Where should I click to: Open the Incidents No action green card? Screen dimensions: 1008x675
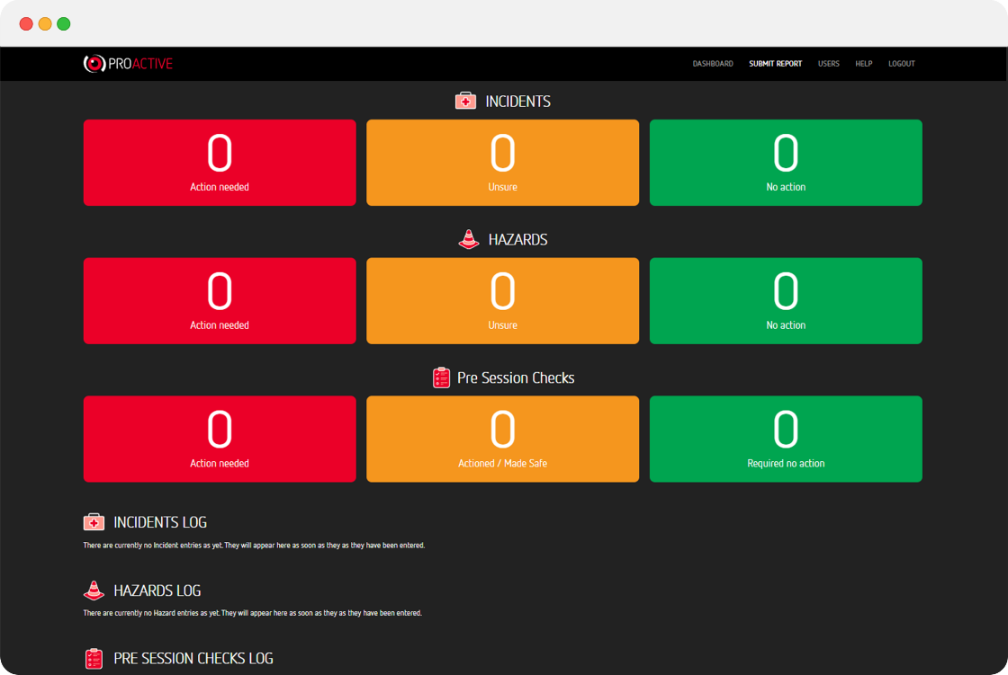[786, 163]
